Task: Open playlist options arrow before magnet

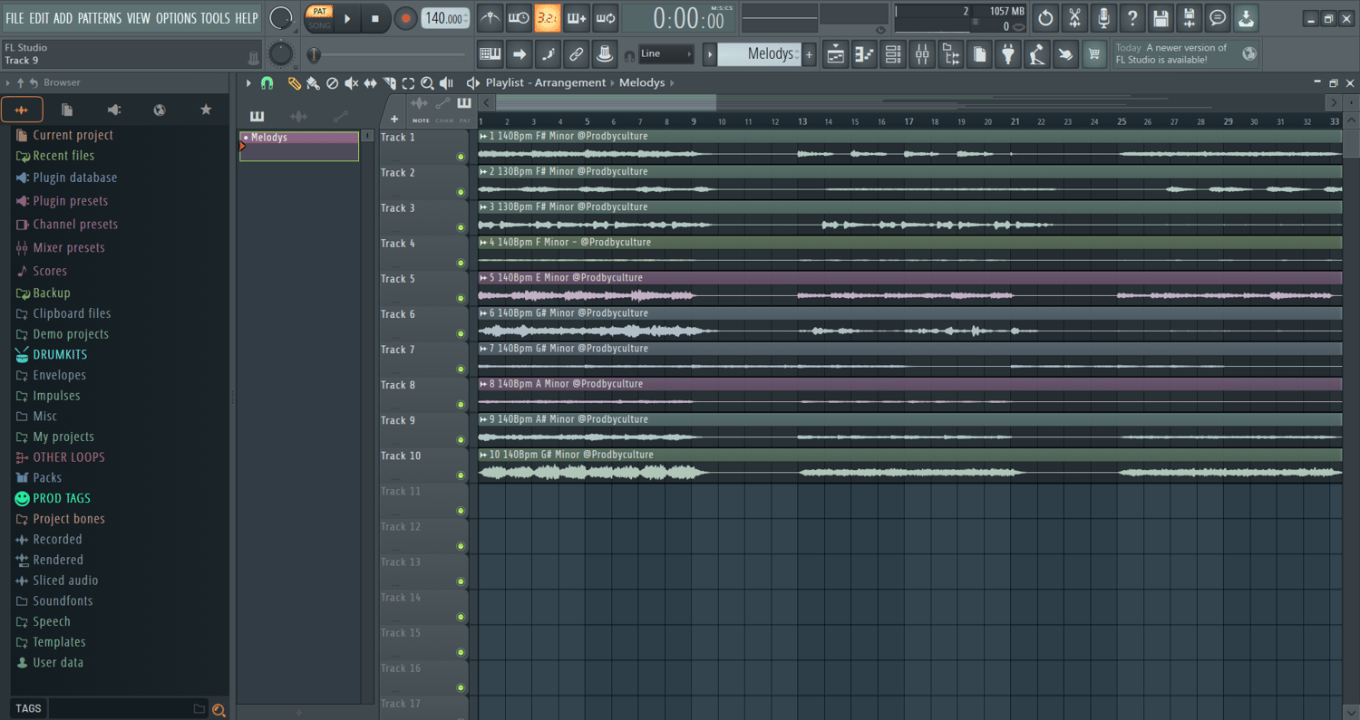Action: 248,83
